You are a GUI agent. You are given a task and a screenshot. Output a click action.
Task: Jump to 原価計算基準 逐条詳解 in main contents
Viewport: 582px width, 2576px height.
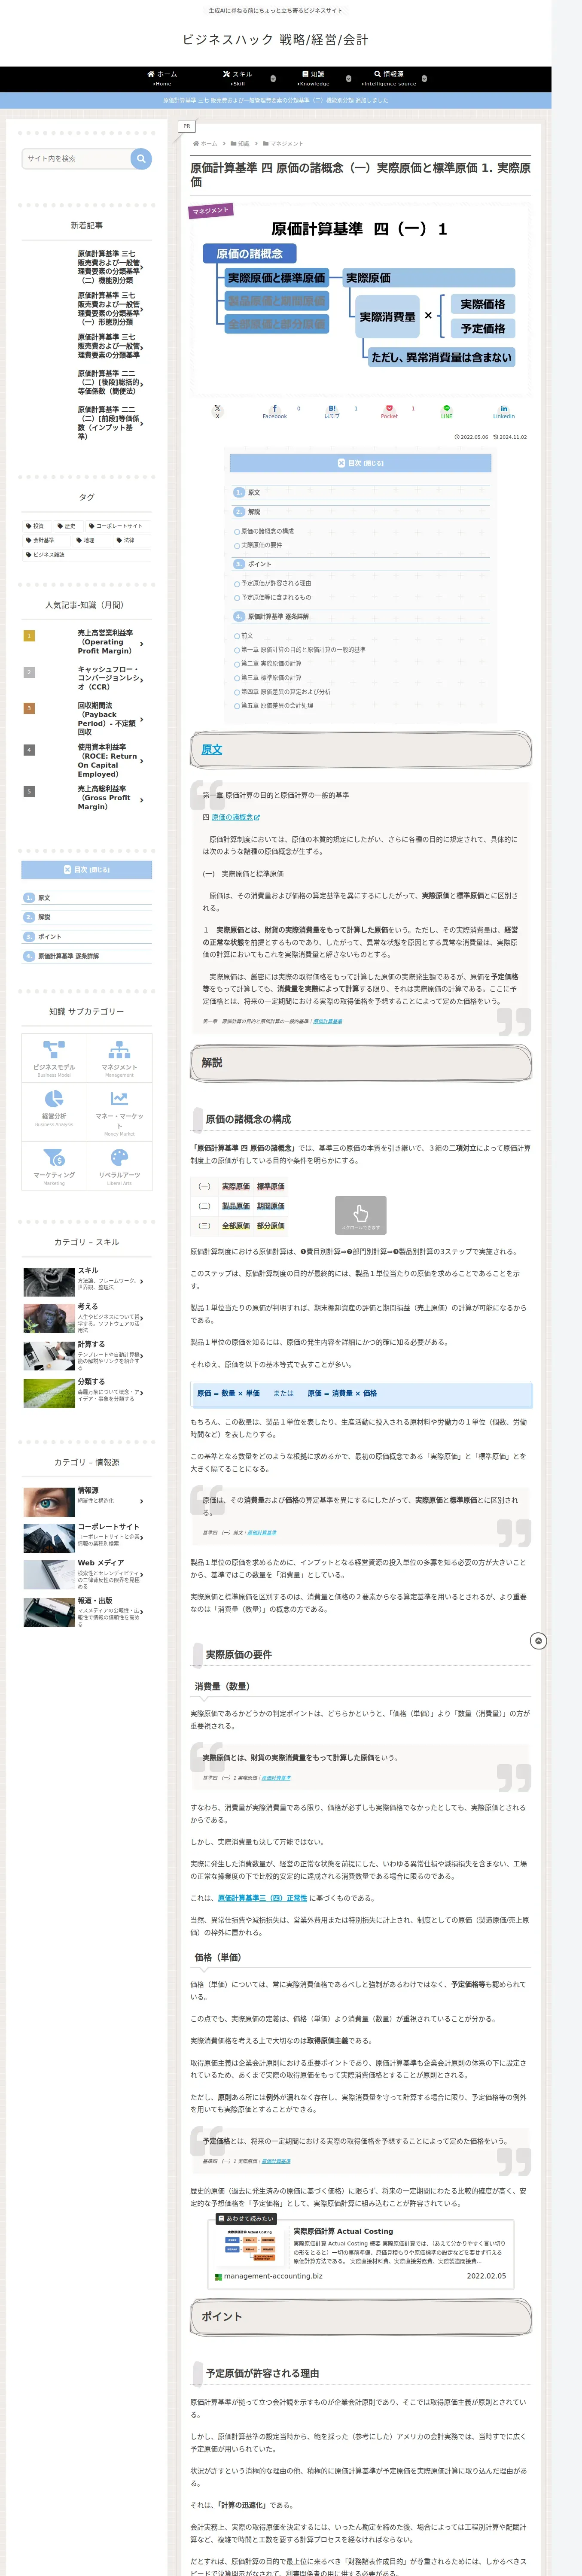[x=278, y=617]
